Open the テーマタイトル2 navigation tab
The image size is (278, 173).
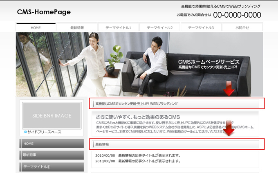[x=159, y=27]
